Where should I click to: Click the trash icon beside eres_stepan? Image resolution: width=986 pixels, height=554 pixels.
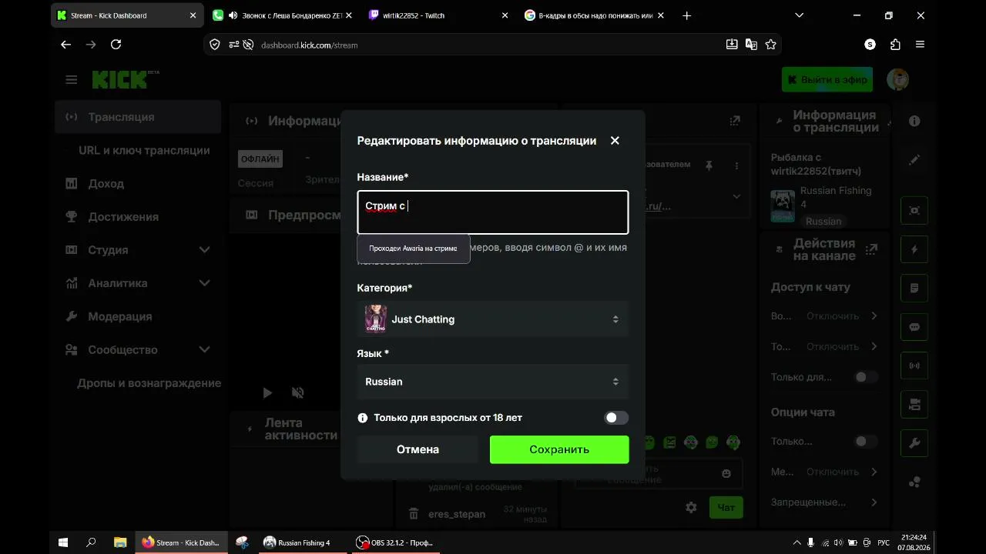pos(414,514)
